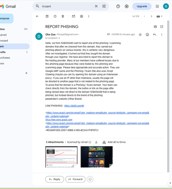Select the Sent folder

pyautogui.click(x=14, y=46)
